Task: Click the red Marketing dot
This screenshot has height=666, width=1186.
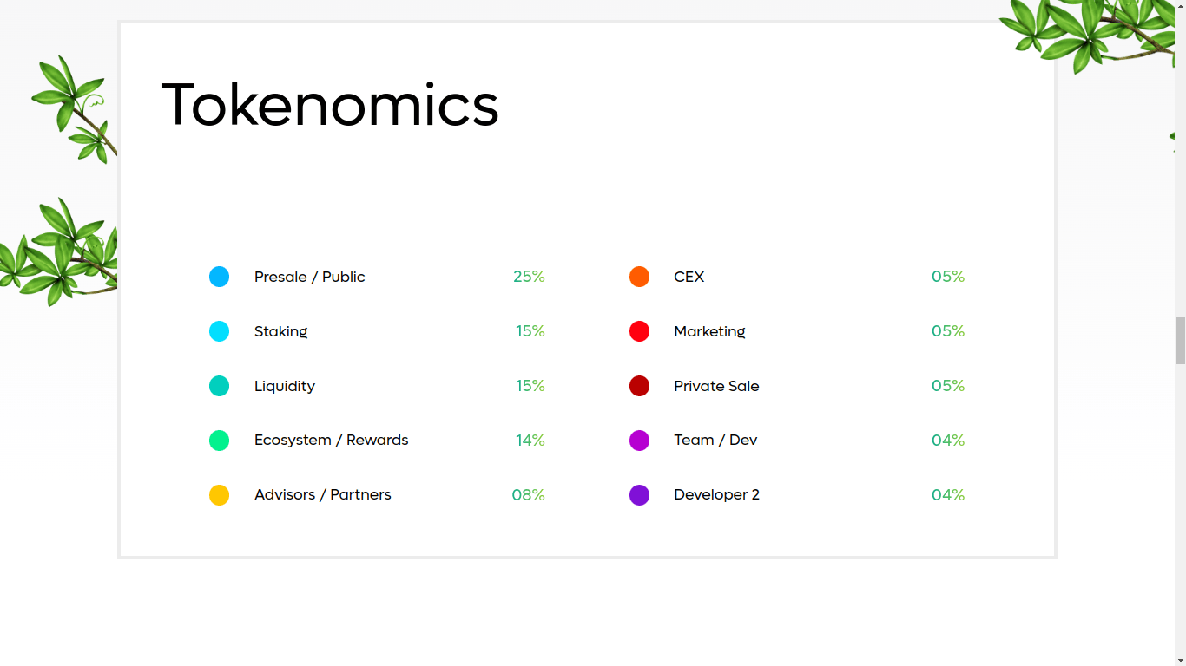Action: click(639, 331)
